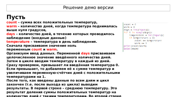This screenshot has height=97, width=173.
Task: Click the code line 'if temperature > 0:'
Action: 142,38
